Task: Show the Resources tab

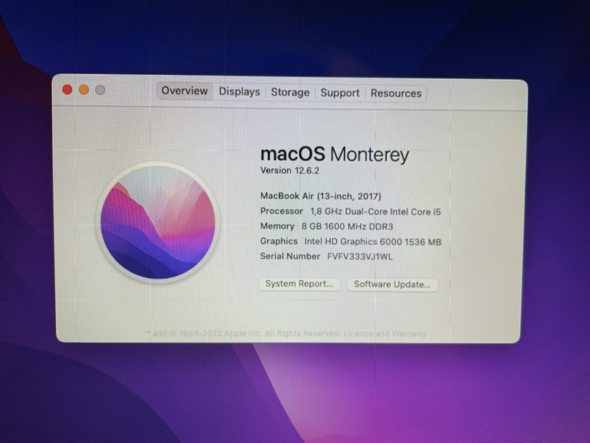Action: 396,93
